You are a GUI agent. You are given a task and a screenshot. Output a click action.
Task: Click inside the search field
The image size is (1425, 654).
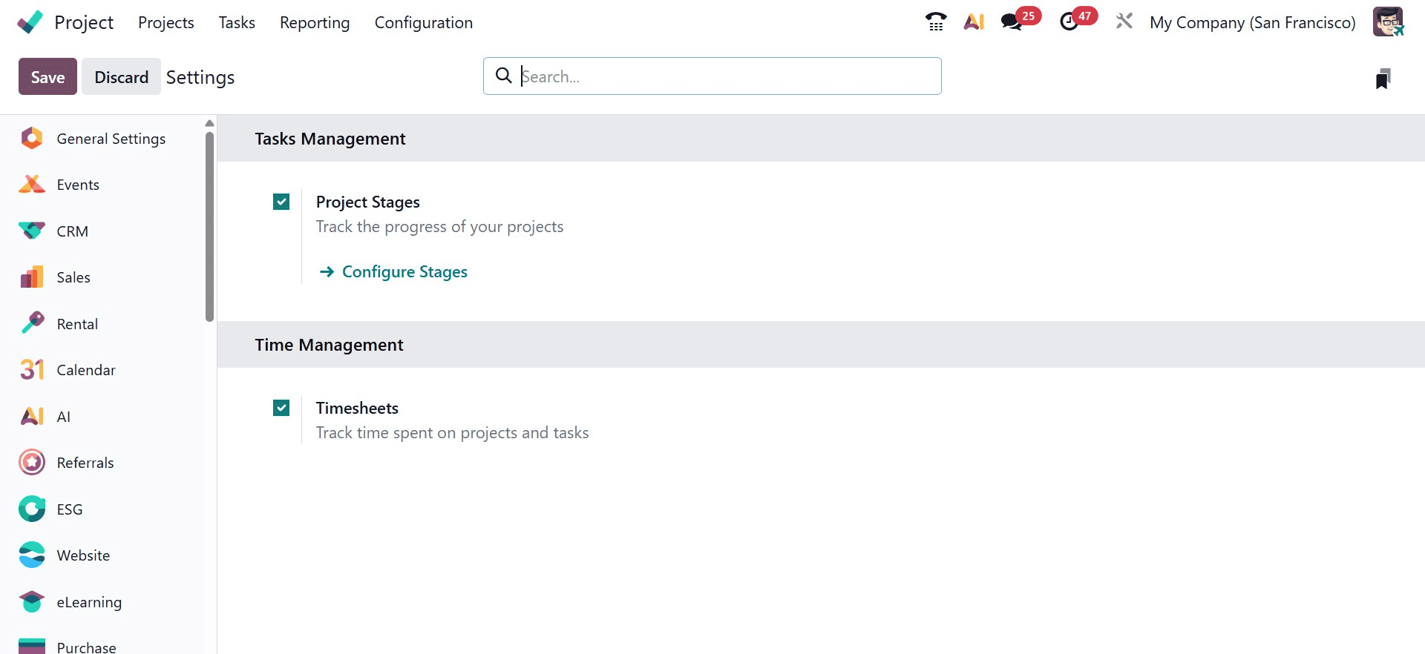[711, 76]
